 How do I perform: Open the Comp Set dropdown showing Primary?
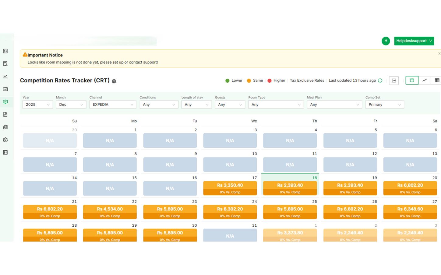pyautogui.click(x=384, y=105)
